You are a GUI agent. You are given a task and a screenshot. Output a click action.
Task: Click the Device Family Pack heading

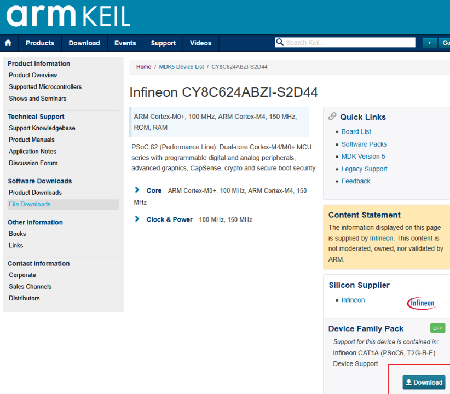tap(366, 328)
